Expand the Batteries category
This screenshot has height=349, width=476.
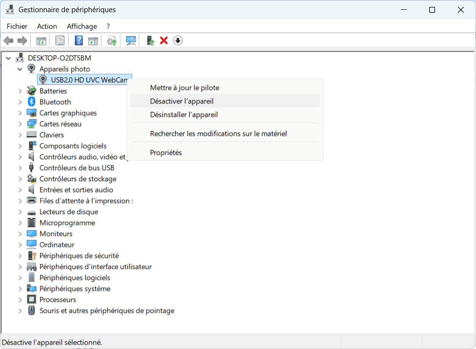(20, 91)
